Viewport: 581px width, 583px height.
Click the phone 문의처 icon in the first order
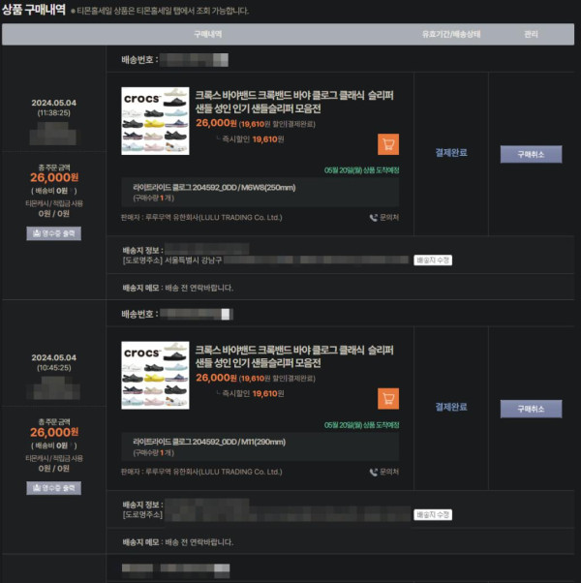[x=374, y=217]
